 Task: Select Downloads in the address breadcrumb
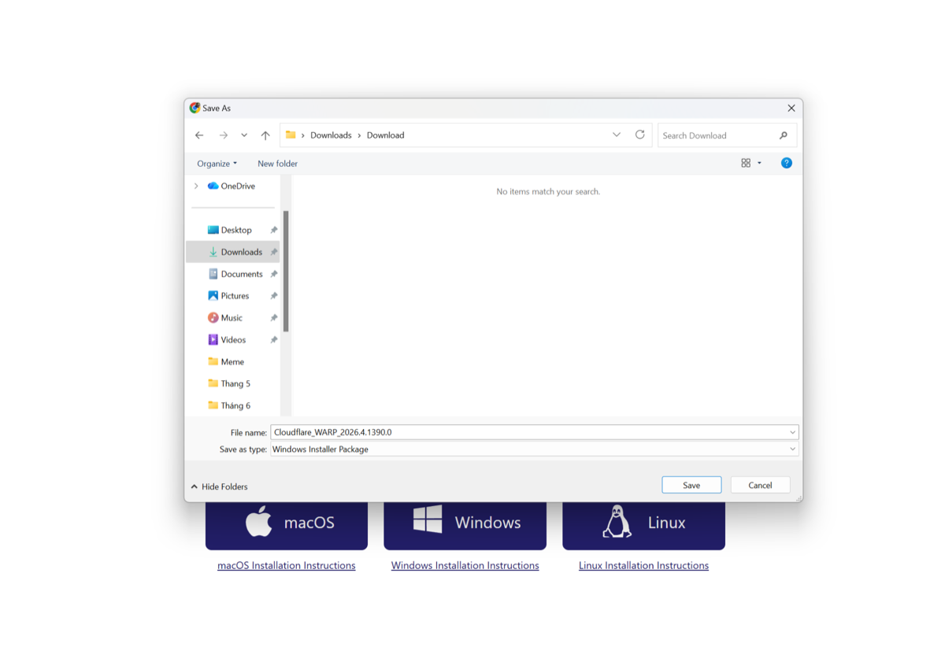331,135
